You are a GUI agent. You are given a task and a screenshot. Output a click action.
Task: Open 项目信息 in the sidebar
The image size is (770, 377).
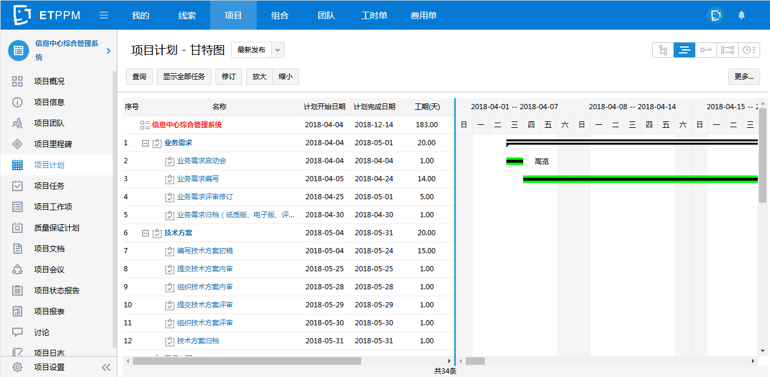(49, 102)
